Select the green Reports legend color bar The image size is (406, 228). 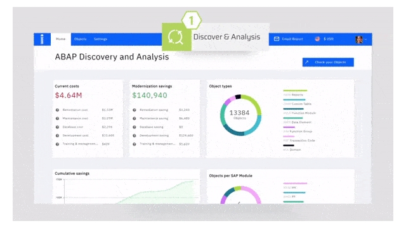295,91
